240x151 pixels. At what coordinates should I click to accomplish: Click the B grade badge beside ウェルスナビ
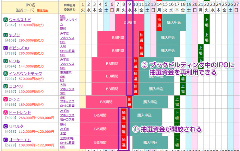click(x=5, y=20)
